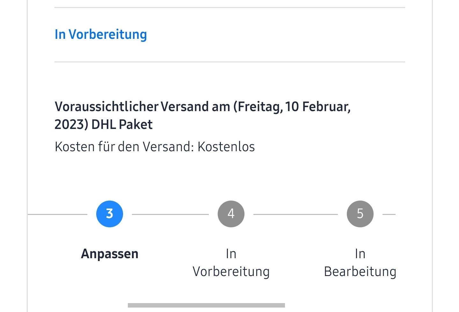
Task: Click the Freitag, 10 Februar date text
Action: pyautogui.click(x=293, y=107)
